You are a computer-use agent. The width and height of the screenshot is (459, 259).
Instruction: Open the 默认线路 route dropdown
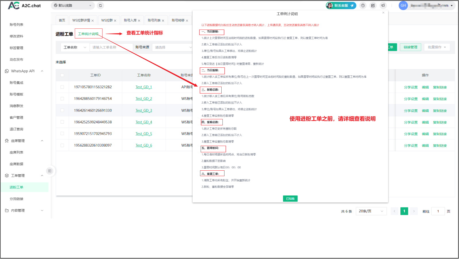(x=73, y=5)
